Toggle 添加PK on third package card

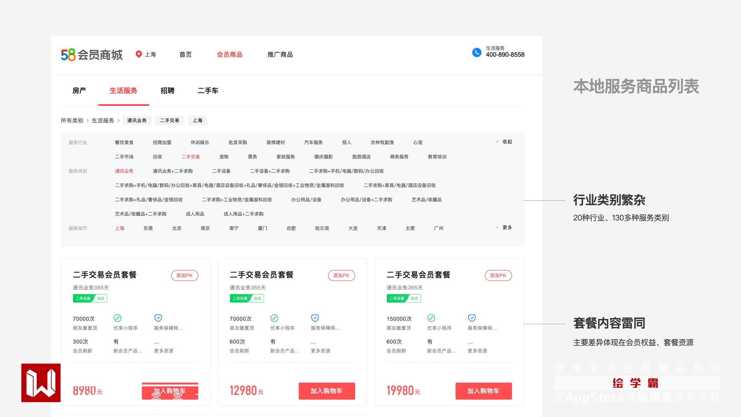click(498, 275)
